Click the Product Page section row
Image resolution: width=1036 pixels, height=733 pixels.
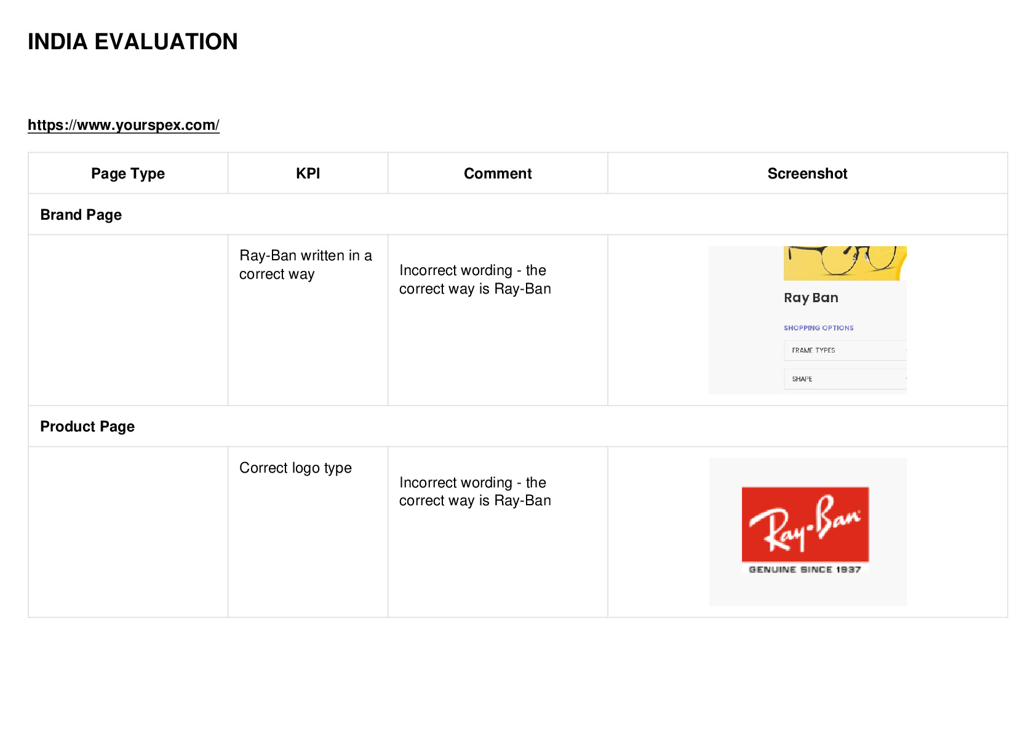click(x=517, y=426)
